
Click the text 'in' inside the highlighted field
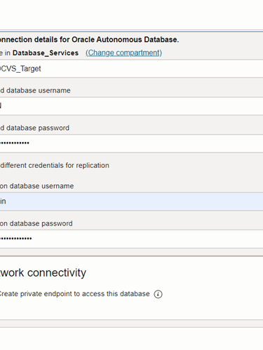pyautogui.click(x=3, y=201)
